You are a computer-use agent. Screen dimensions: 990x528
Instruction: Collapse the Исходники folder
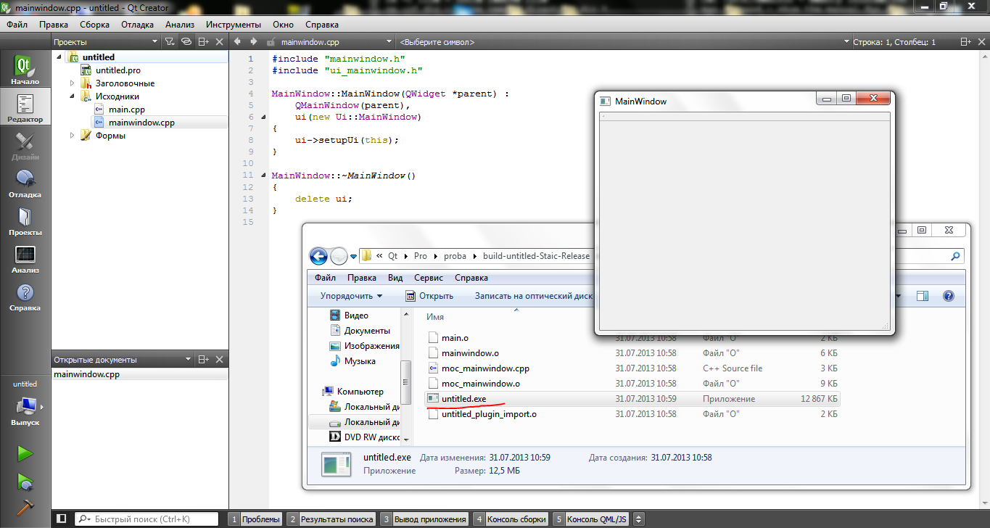tap(73, 96)
